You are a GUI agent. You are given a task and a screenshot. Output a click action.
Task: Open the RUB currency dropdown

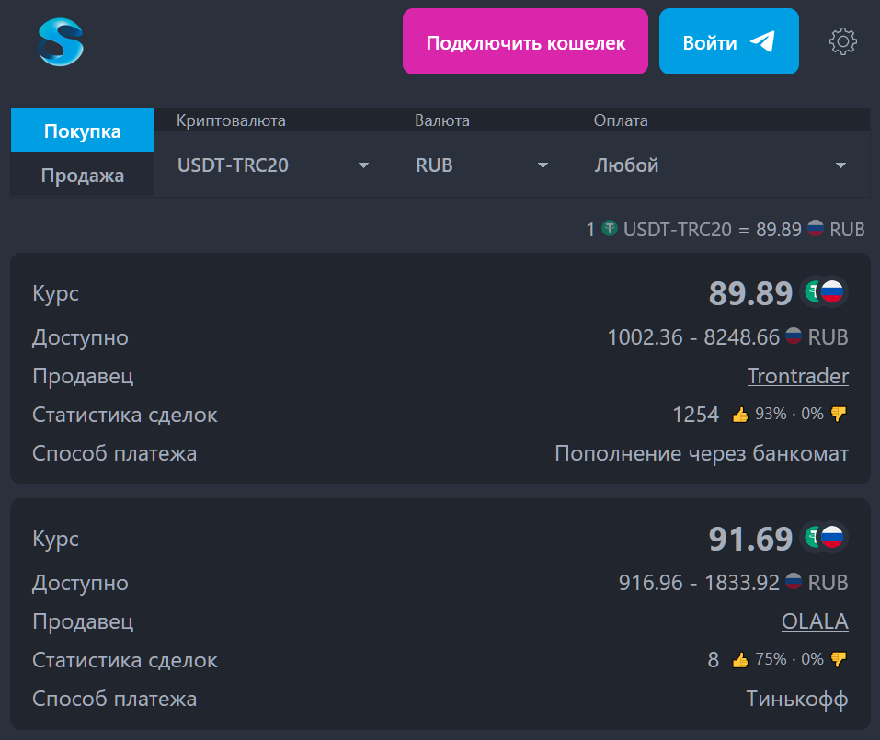click(482, 165)
